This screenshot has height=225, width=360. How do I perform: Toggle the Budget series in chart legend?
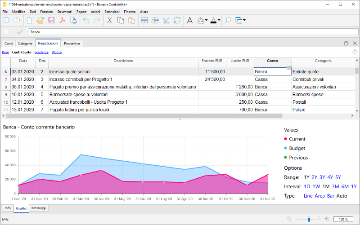tap(297, 148)
